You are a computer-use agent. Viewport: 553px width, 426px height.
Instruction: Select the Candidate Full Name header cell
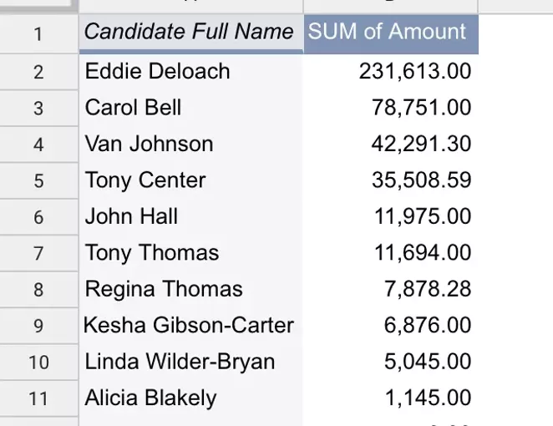[190, 34]
